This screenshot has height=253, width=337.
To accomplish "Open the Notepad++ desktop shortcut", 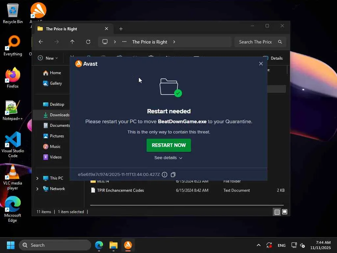I will coord(13,110).
